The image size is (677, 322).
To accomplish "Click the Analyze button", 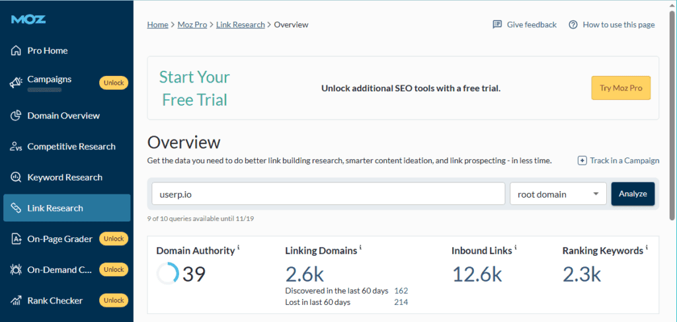I will [633, 194].
